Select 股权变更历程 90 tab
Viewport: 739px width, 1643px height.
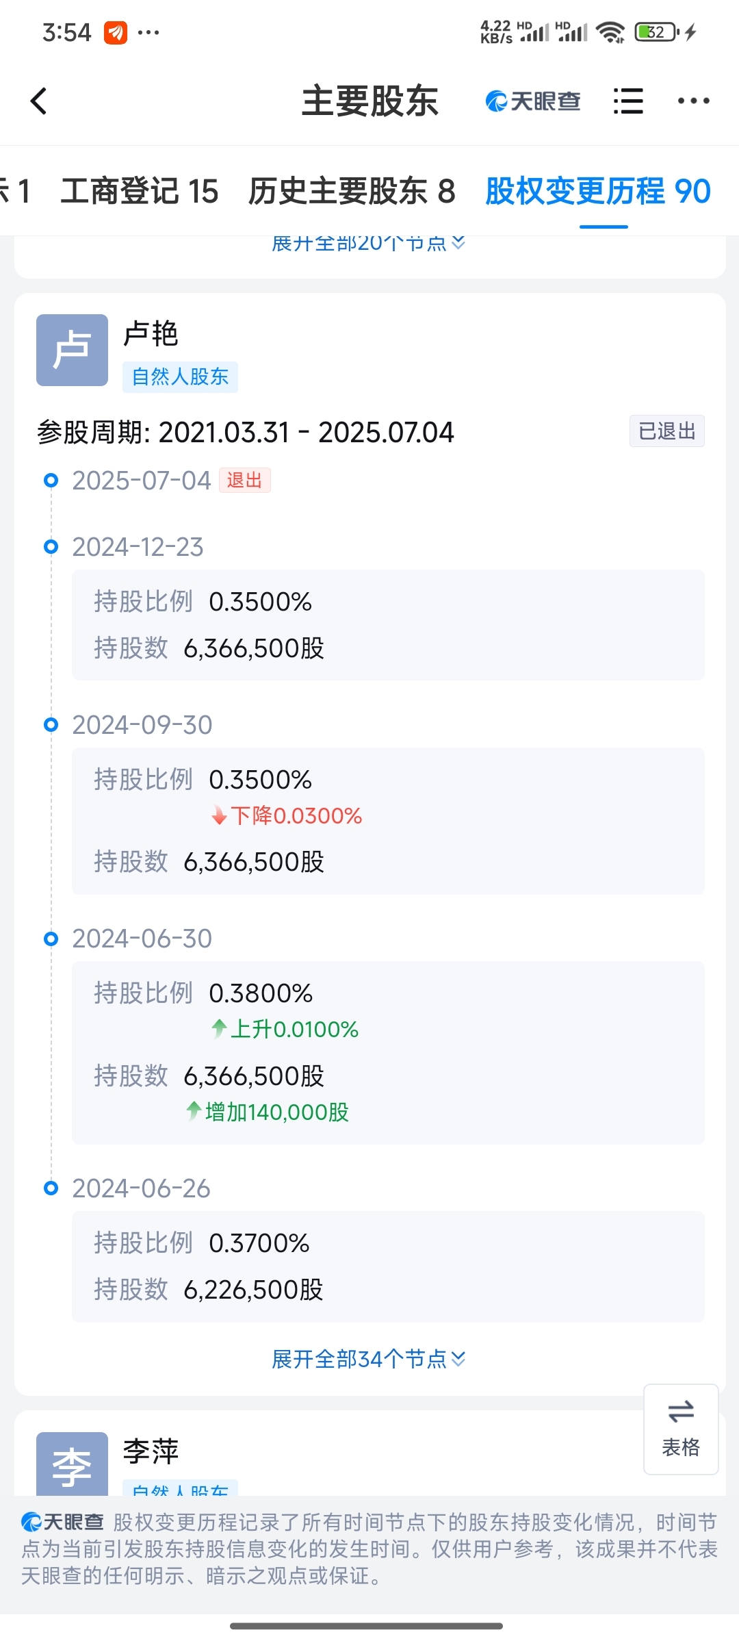coord(598,191)
